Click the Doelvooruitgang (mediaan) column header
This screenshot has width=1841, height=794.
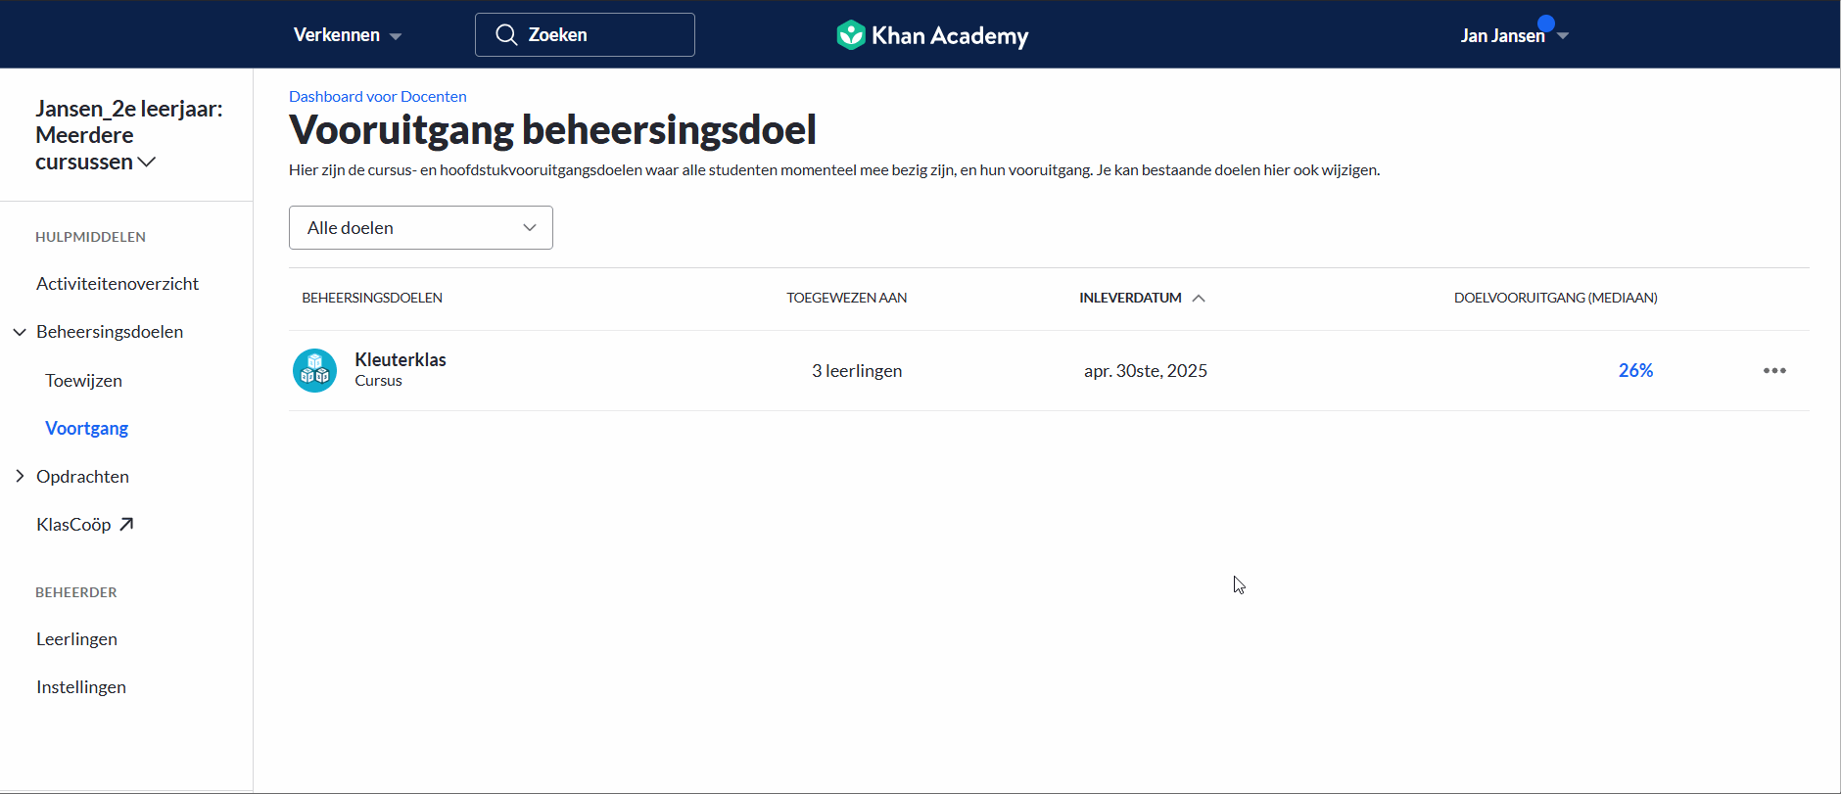click(1555, 298)
